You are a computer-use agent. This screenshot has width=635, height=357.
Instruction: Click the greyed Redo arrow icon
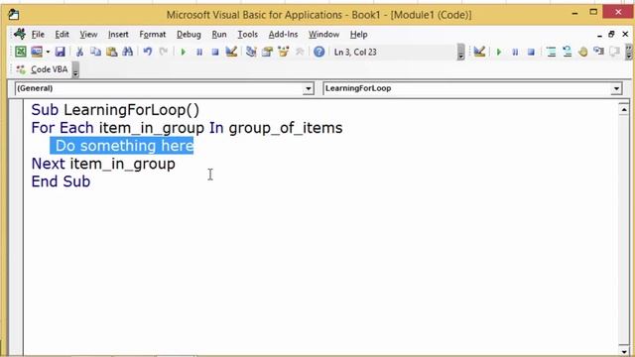click(x=163, y=52)
